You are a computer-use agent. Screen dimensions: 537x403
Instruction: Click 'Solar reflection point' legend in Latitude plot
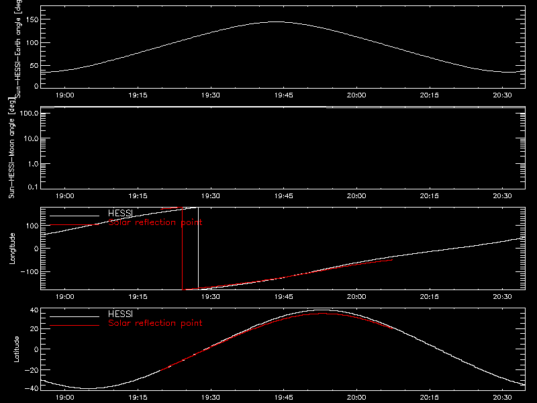point(155,323)
